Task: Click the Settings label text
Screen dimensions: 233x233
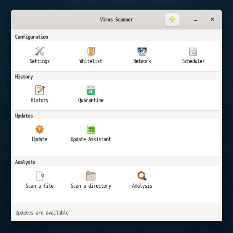Action: pos(40,61)
